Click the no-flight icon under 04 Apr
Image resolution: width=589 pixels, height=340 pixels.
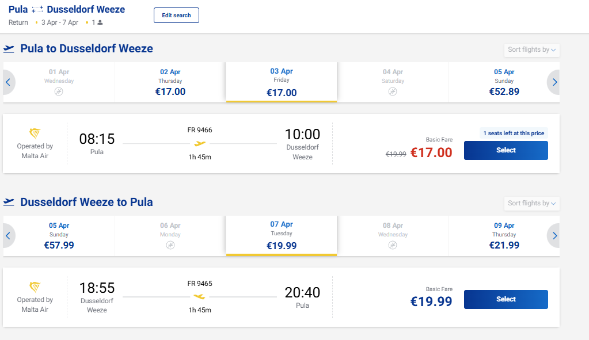coord(393,91)
